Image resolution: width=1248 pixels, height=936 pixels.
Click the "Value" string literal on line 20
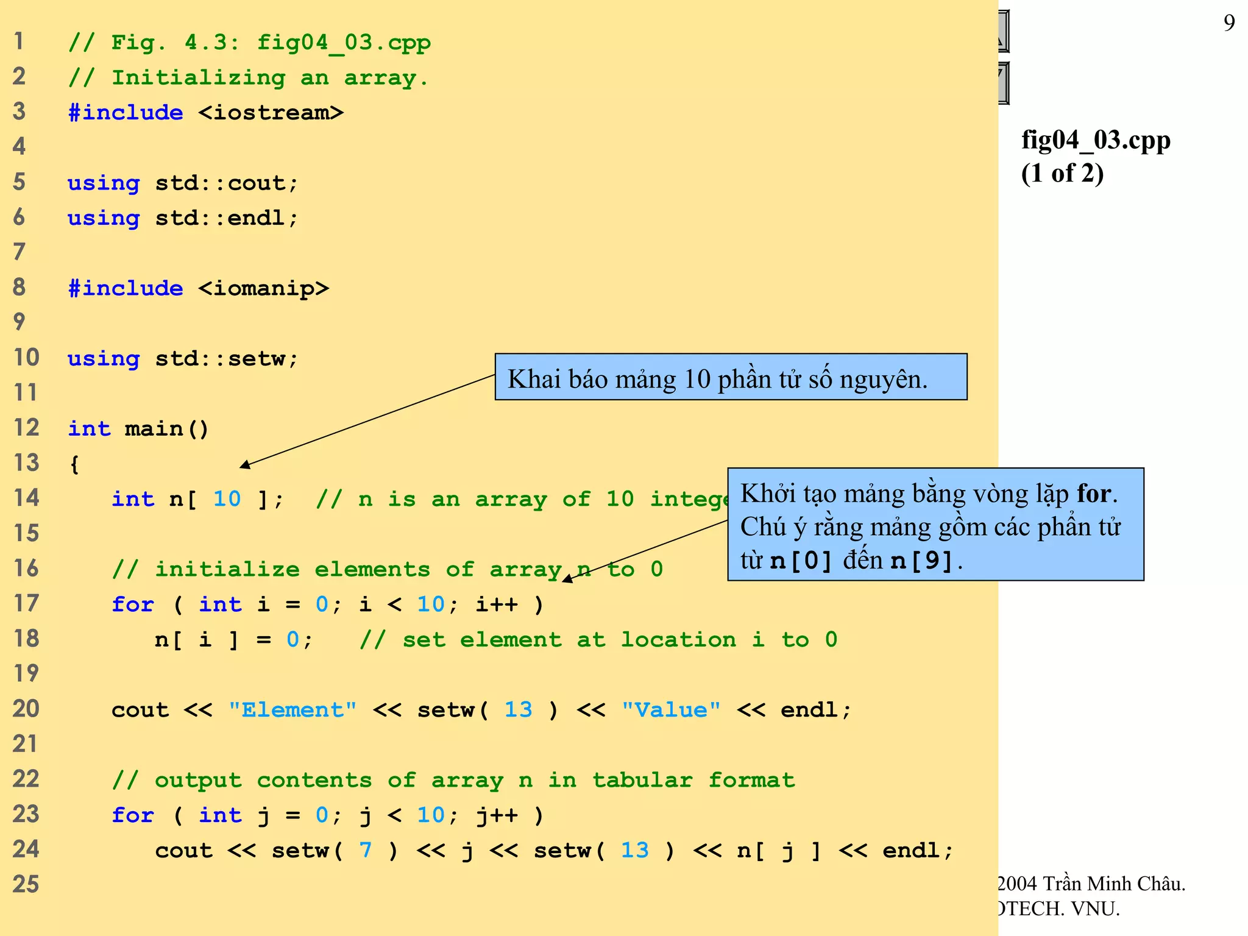[672, 710]
